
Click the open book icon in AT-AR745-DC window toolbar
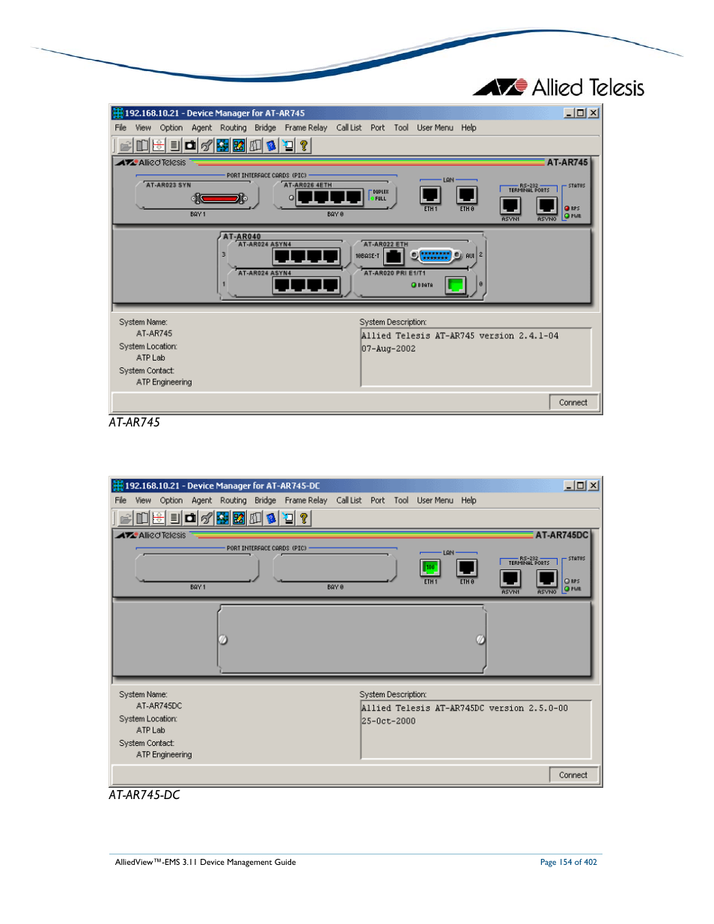pos(142,518)
